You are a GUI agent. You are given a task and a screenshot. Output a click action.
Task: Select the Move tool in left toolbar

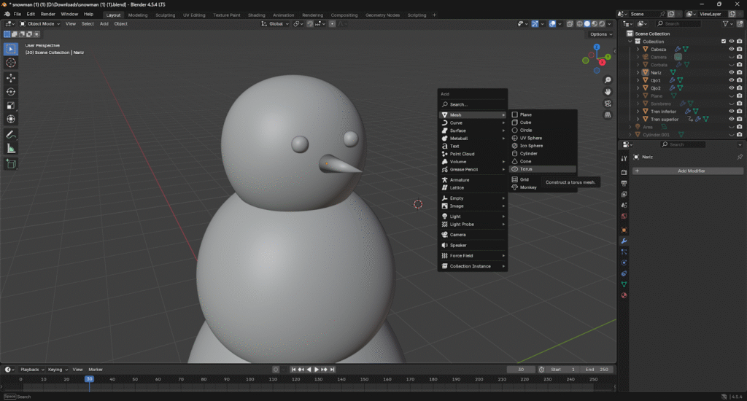pos(11,77)
